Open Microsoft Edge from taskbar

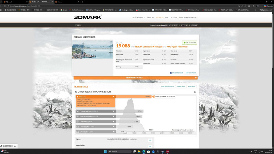click(x=144, y=152)
